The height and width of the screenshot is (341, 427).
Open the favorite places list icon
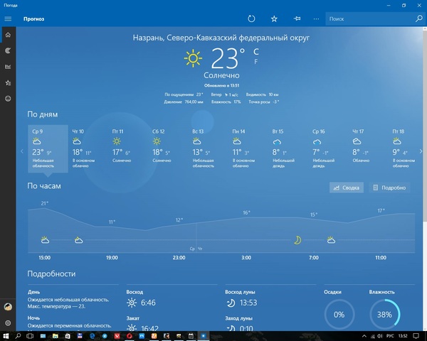click(x=8, y=82)
